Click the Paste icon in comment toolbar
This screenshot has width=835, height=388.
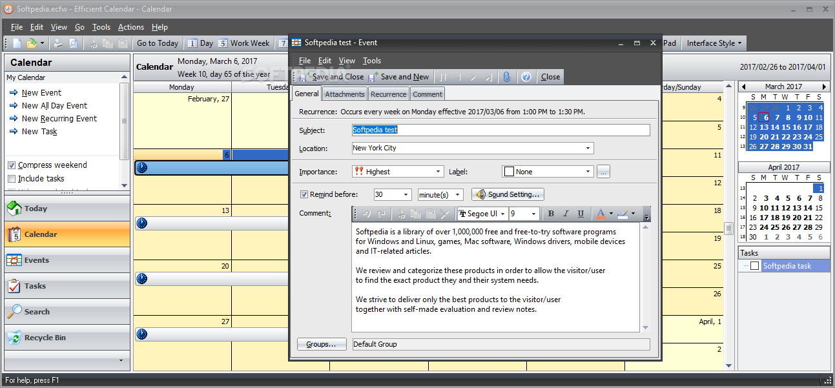[430, 214]
